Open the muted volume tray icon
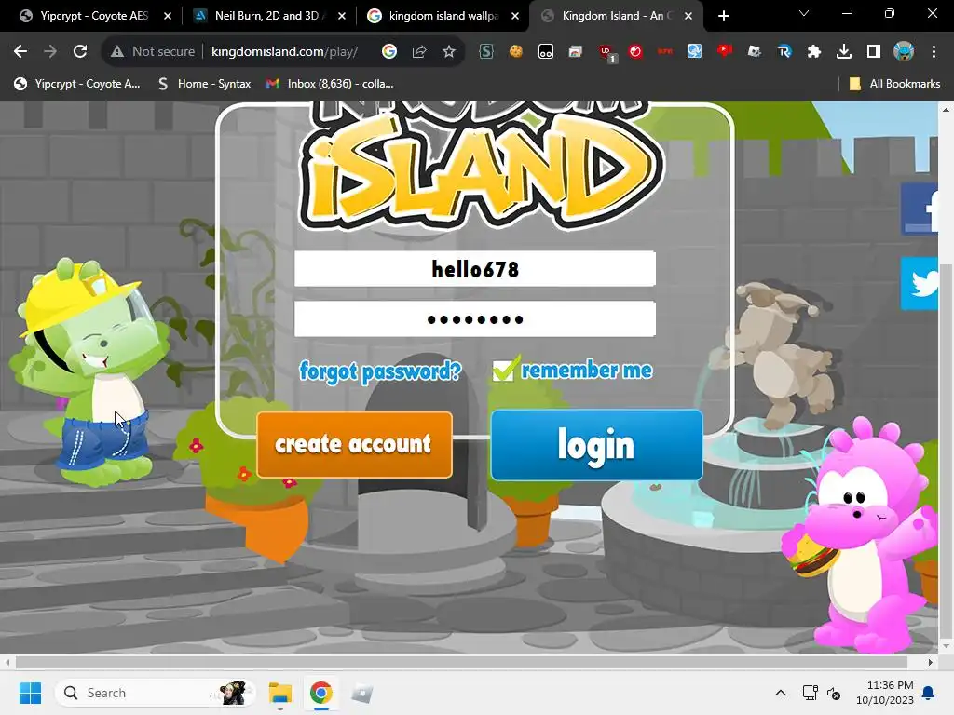Screen dimensions: 954x715 [834, 693]
